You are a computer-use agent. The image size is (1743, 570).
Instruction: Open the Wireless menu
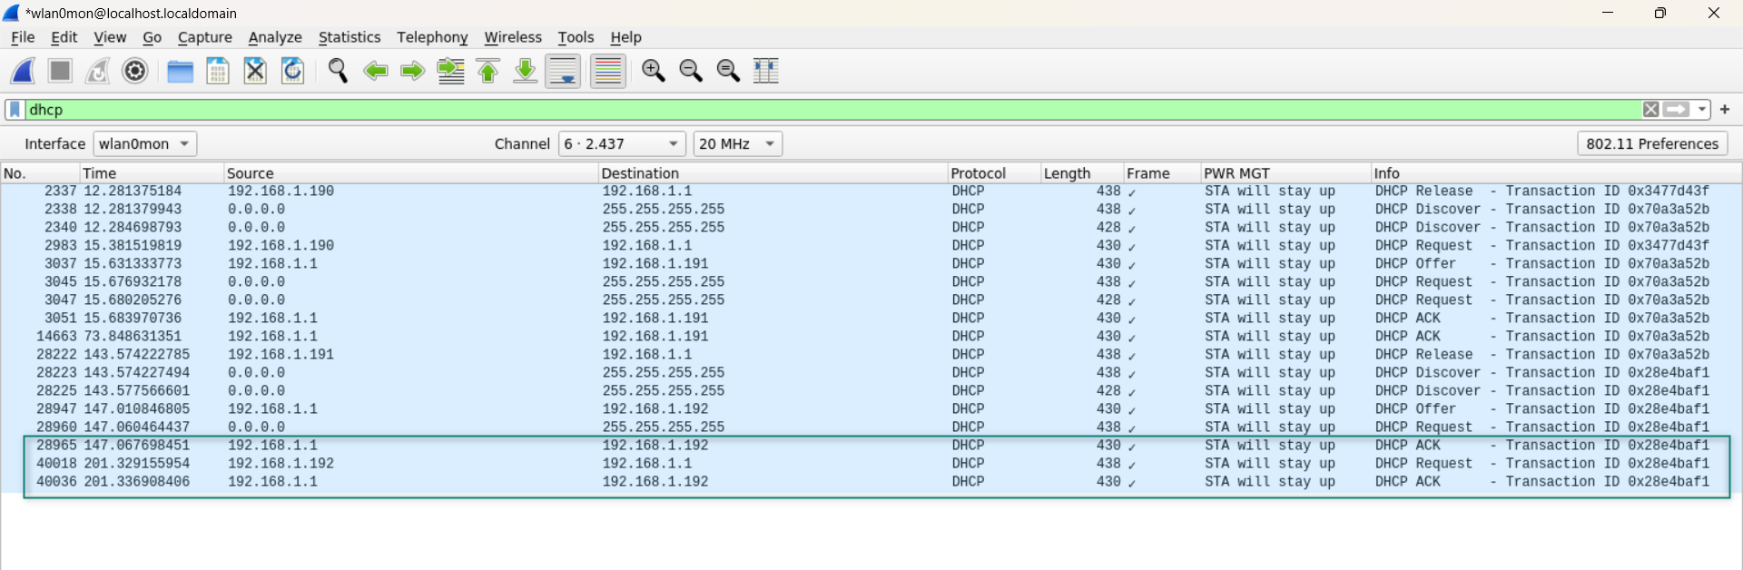click(x=512, y=37)
